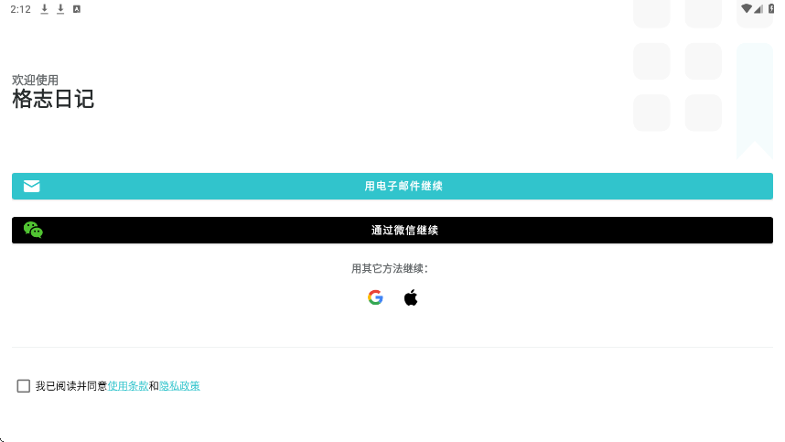Tap the 我已阅读并同意 label text
This screenshot has height=442, width=785.
pyautogui.click(x=71, y=386)
